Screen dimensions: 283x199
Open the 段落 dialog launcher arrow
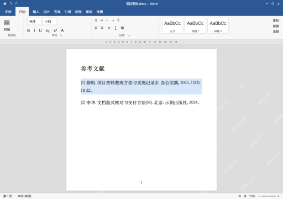[129, 35]
